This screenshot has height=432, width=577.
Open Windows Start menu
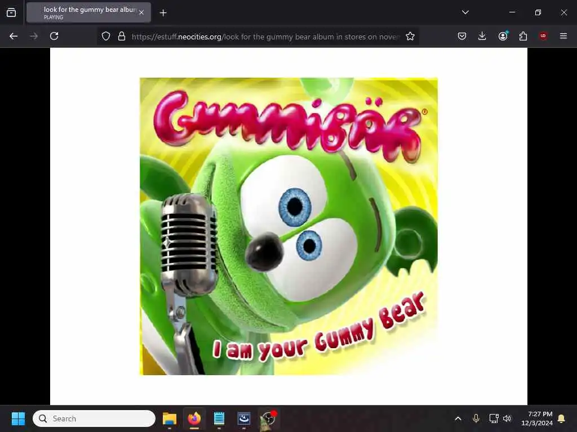pos(18,418)
